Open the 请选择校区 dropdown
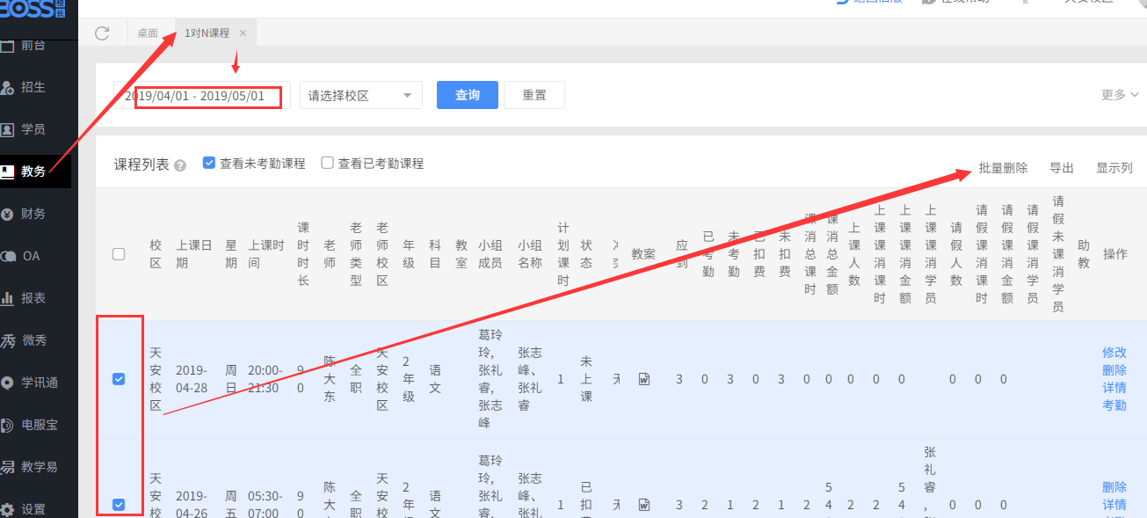The width and height of the screenshot is (1147, 518). [x=361, y=95]
